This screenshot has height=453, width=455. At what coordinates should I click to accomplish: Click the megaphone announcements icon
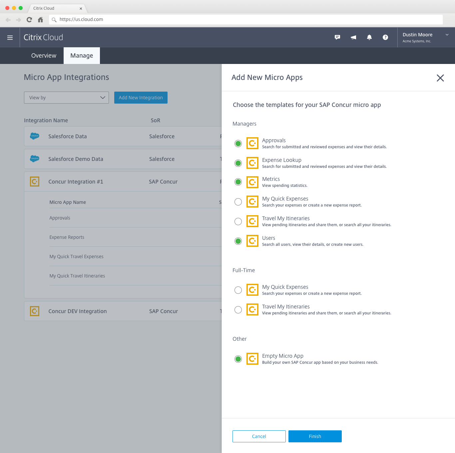[x=353, y=37]
